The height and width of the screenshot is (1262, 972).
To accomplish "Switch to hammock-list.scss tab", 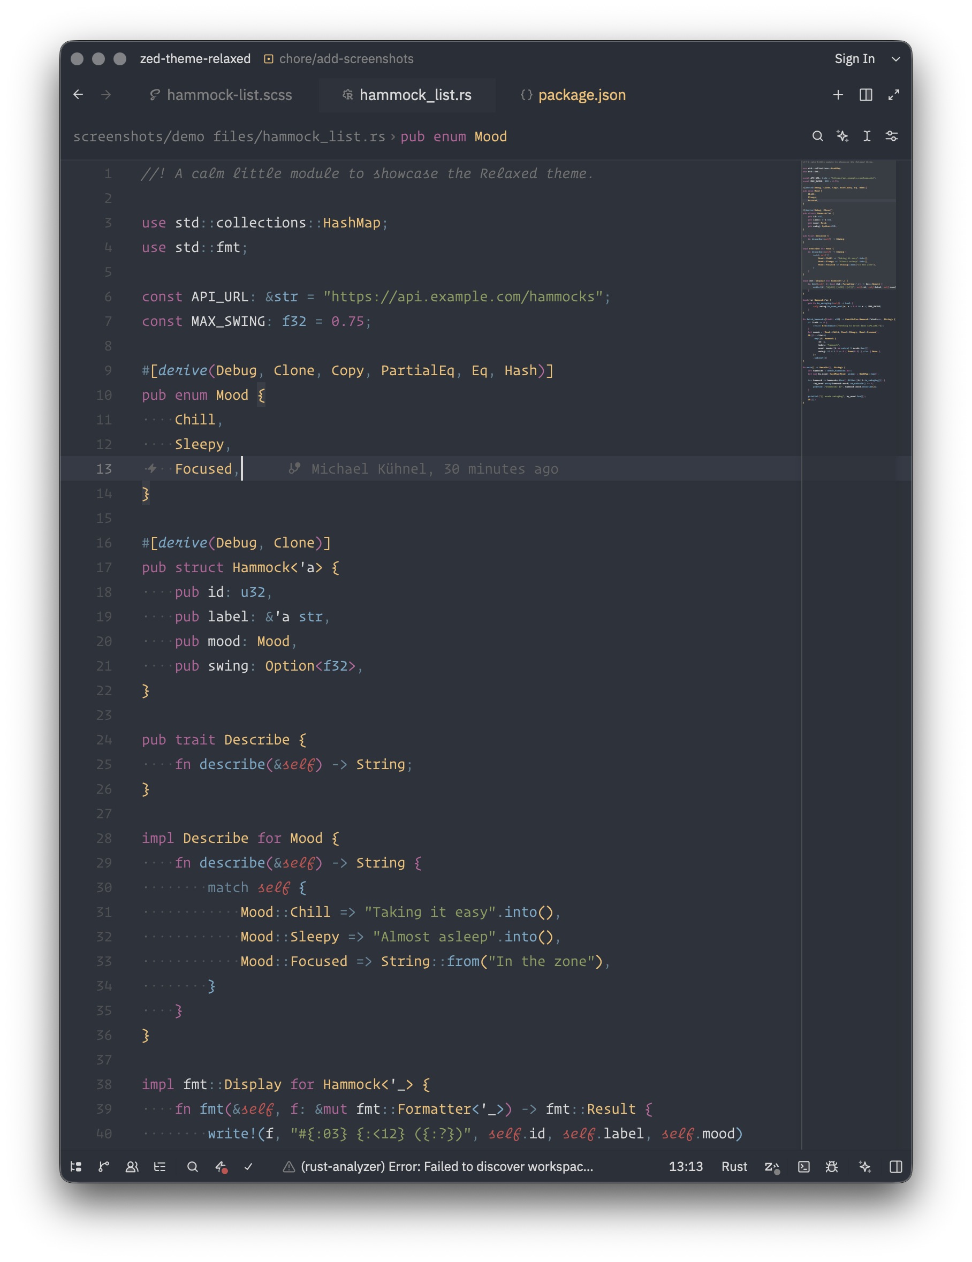I will pos(221,95).
